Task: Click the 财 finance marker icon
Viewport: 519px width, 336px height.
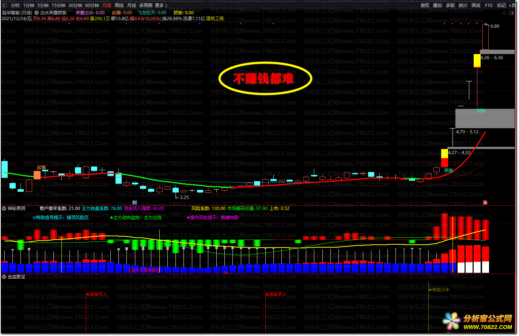Action: point(135,203)
